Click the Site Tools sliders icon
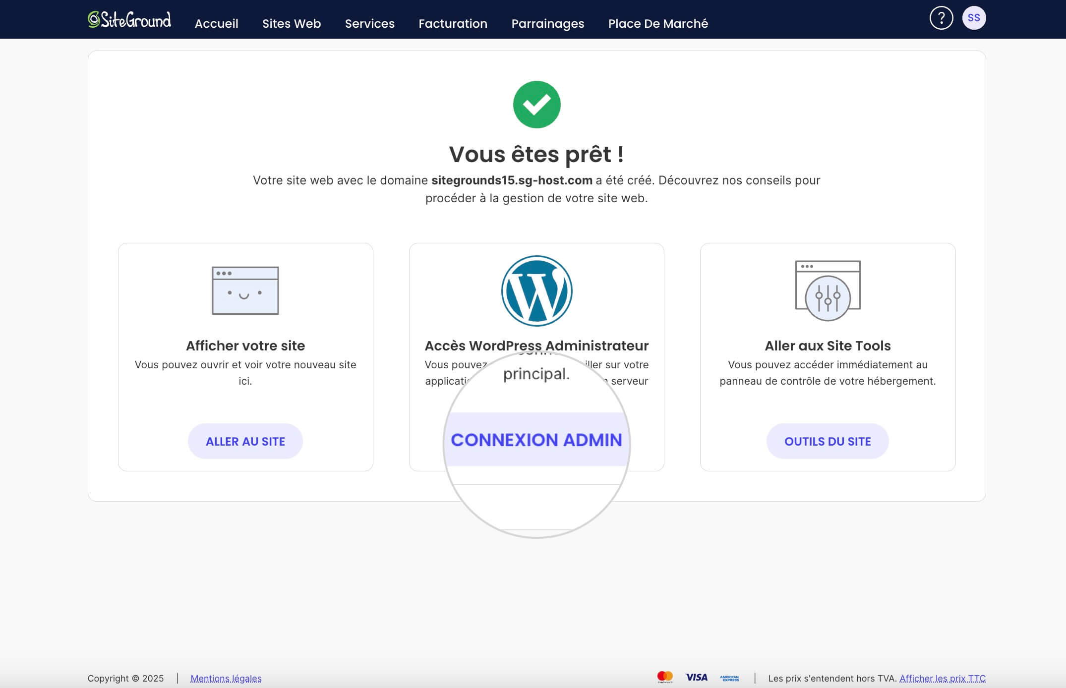 (828, 290)
